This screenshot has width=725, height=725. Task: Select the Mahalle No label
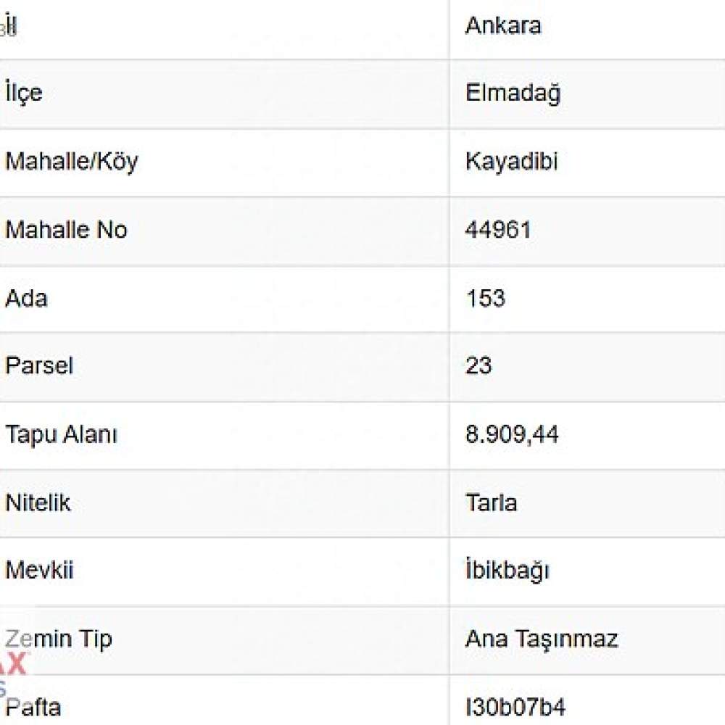coord(66,230)
